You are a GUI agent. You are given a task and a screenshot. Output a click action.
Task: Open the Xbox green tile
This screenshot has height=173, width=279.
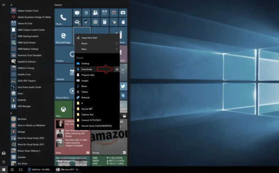pyautogui.click(x=63, y=109)
